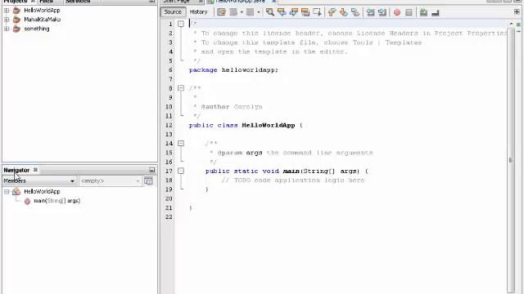Screen dimensions: 524x294
Task: Open the Files tab
Action: coord(47,2)
